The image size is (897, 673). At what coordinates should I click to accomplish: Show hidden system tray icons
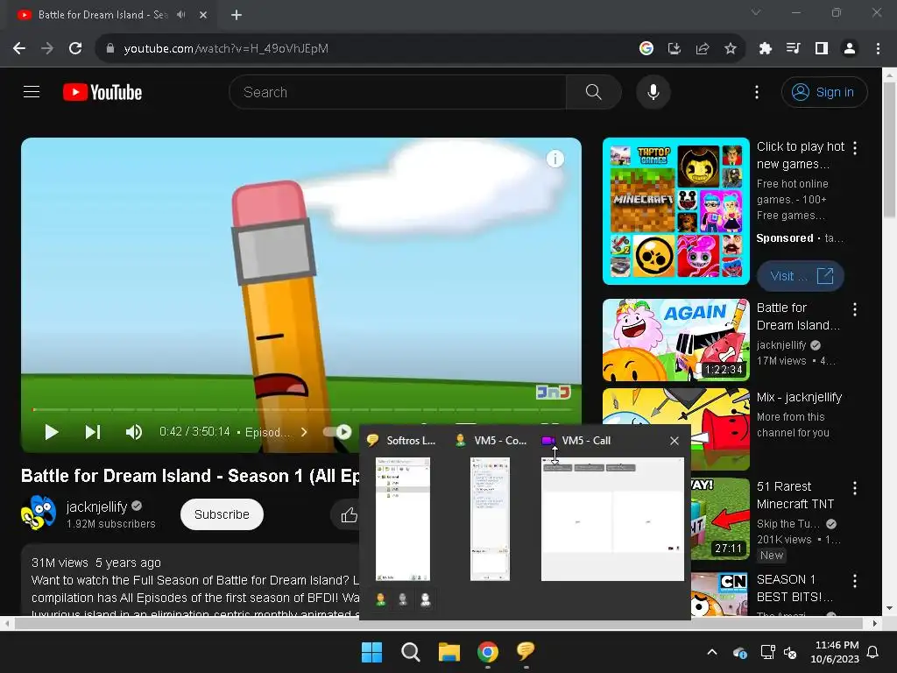[x=711, y=652]
